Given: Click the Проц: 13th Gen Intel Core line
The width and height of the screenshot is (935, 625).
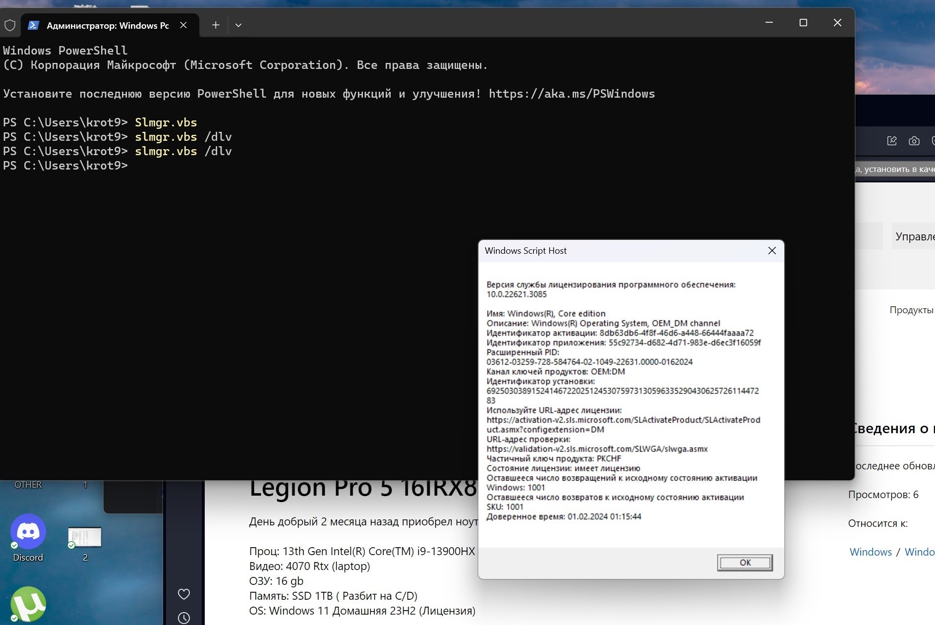Looking at the screenshot, I should click(x=362, y=551).
